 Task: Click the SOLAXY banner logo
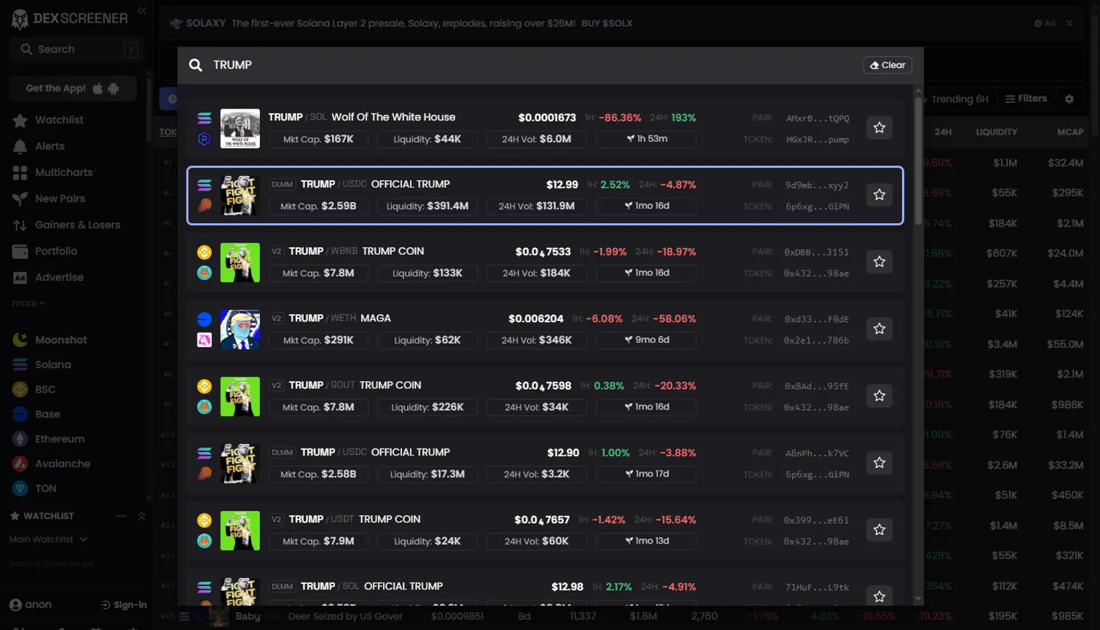[x=176, y=23]
